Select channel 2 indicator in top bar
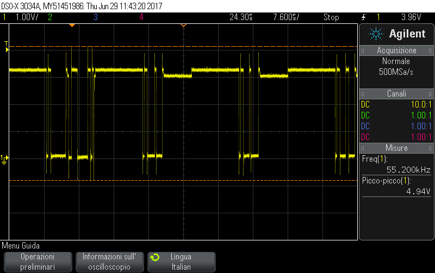435x273 pixels. click(50, 17)
